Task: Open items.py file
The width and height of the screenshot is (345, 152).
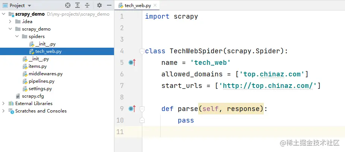Action: coord(35,66)
